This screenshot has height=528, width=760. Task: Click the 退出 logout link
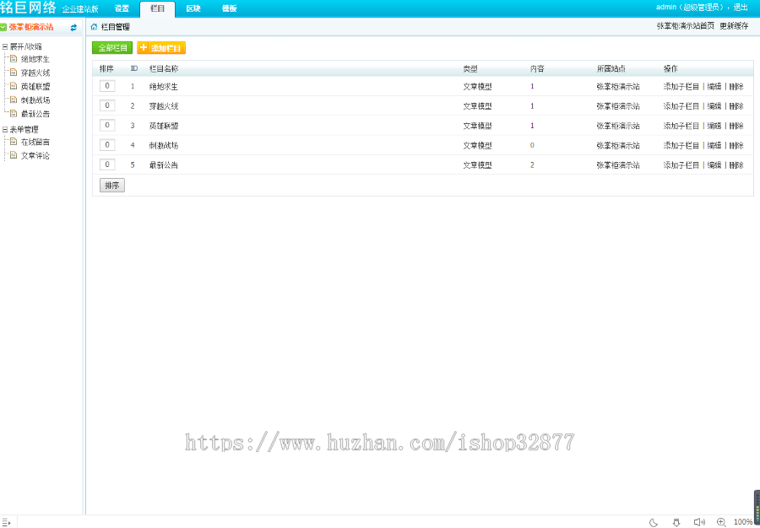coord(740,8)
